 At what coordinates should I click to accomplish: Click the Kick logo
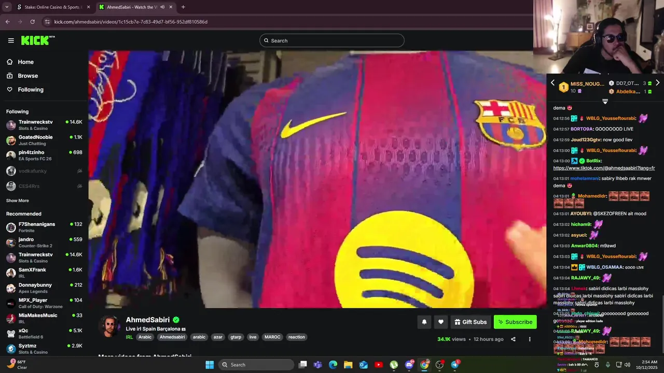37,40
